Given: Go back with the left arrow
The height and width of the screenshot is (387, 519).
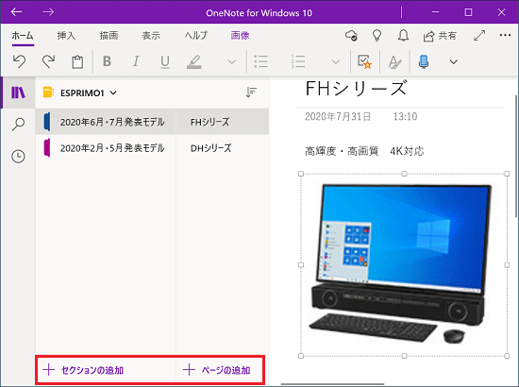Looking at the screenshot, I should tap(16, 12).
